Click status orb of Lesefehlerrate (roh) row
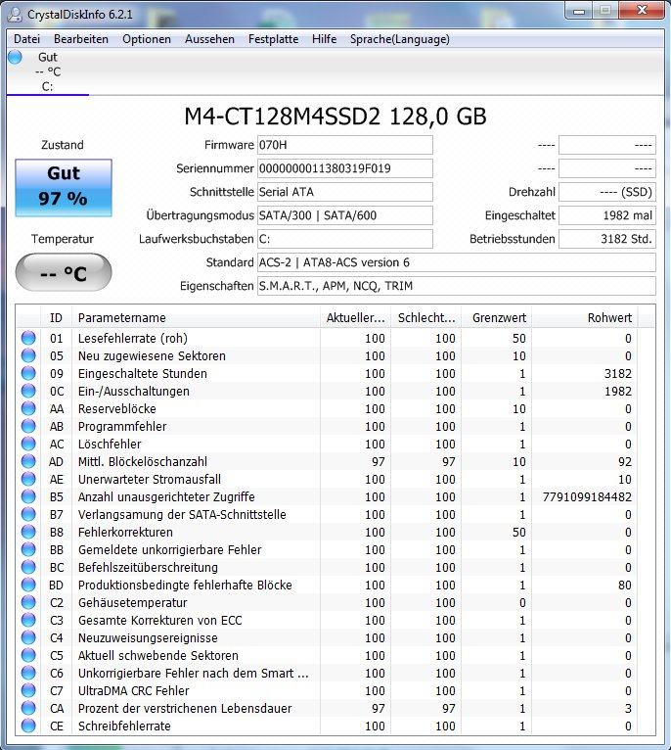Viewport: 671px width, 750px height. coord(28,338)
